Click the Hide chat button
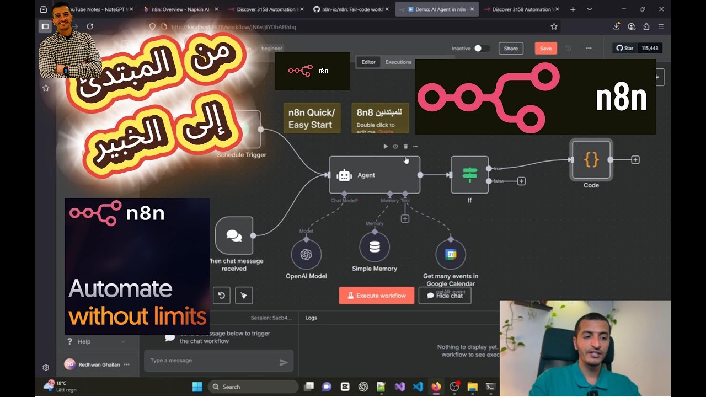This screenshot has width=706, height=397. tap(445, 296)
